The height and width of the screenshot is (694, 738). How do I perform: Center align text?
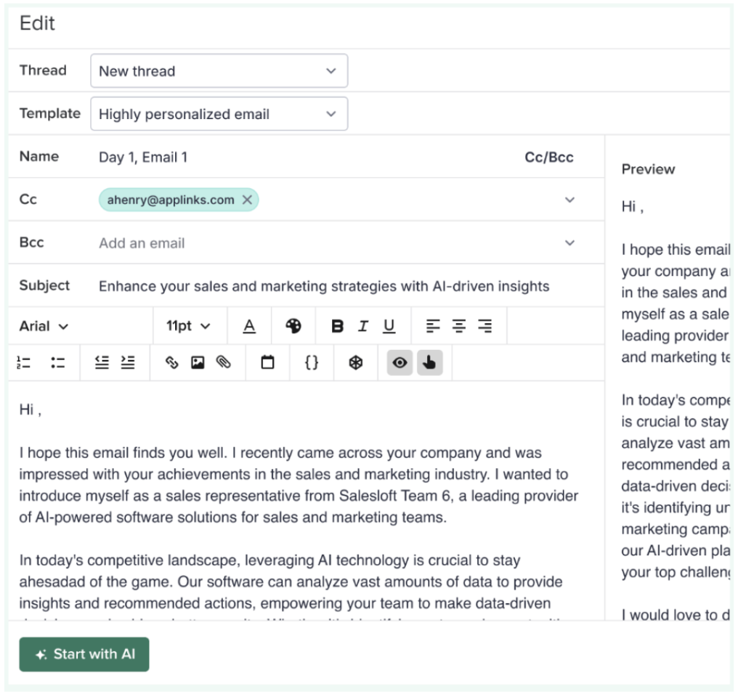[459, 326]
